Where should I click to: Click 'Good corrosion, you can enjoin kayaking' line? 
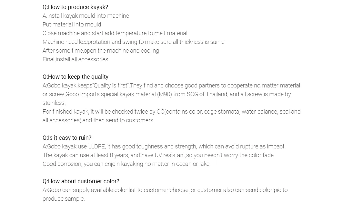pyautogui.click(x=126, y=164)
